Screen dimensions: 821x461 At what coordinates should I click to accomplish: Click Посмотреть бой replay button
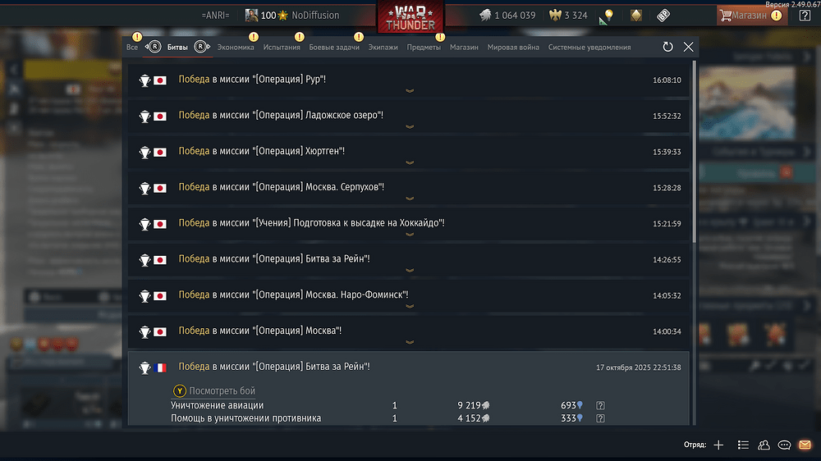tap(214, 391)
